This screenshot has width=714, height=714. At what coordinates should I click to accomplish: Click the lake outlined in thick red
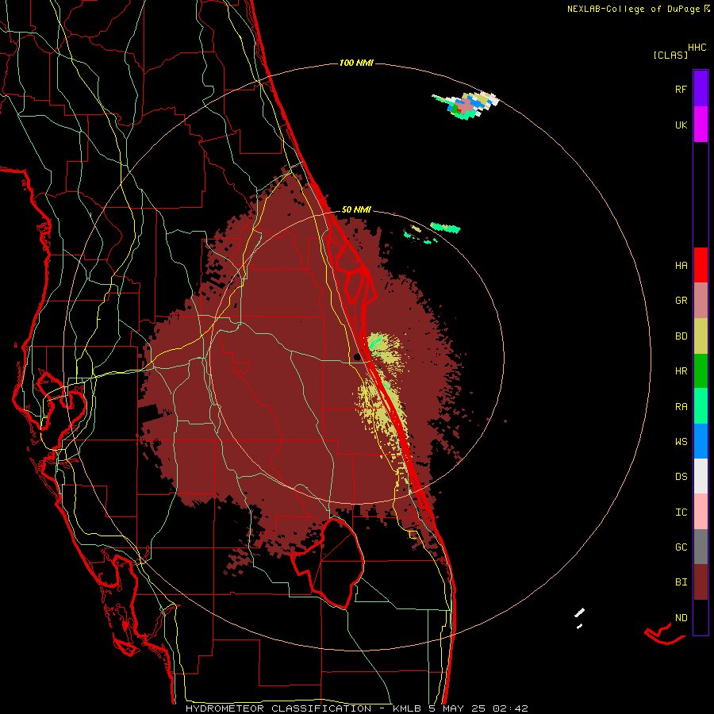click(328, 562)
